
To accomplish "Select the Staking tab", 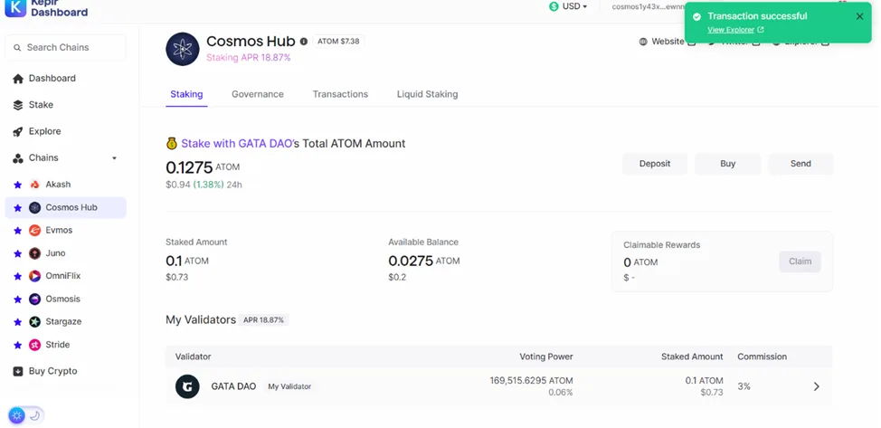I will pos(186,94).
